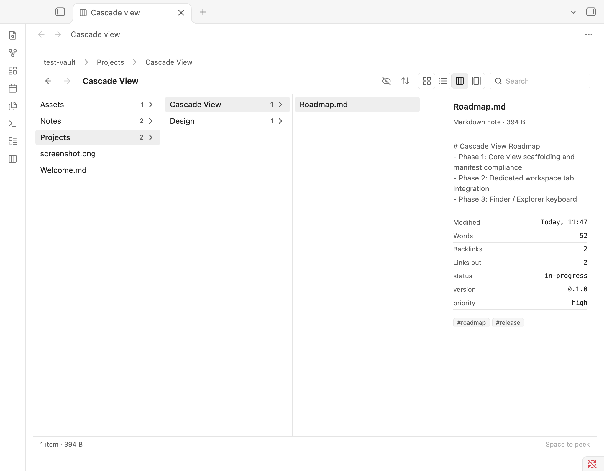The image size is (604, 471).
Task: Toggle the right sidebar panel icon
Action: [591, 12]
